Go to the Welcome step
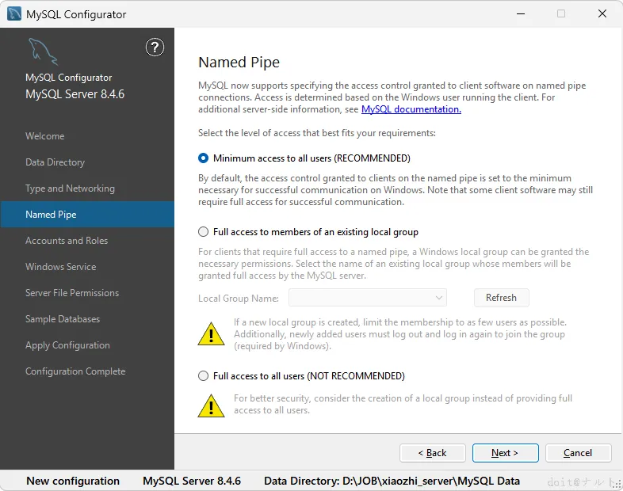The image size is (623, 491). pyautogui.click(x=45, y=136)
